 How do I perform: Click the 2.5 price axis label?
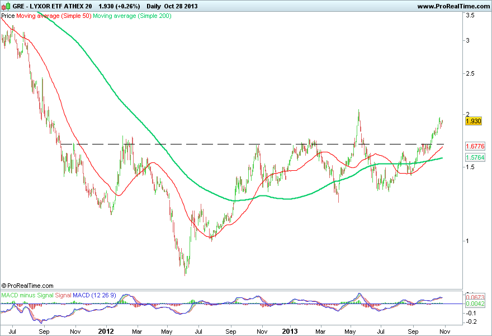(470, 73)
